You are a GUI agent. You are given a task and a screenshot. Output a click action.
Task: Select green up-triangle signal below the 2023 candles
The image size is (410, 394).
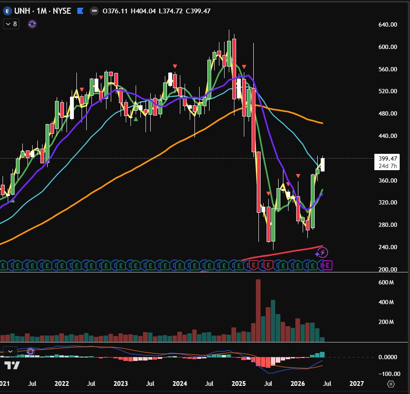click(x=136, y=119)
